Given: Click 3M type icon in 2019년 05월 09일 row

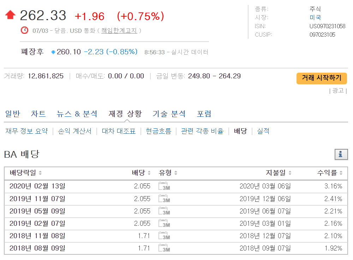Looking at the screenshot, I should (x=164, y=211).
